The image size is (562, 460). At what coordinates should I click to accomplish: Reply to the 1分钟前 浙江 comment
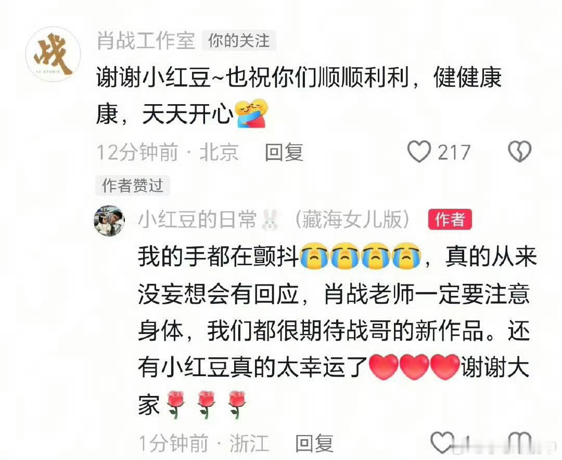(314, 443)
